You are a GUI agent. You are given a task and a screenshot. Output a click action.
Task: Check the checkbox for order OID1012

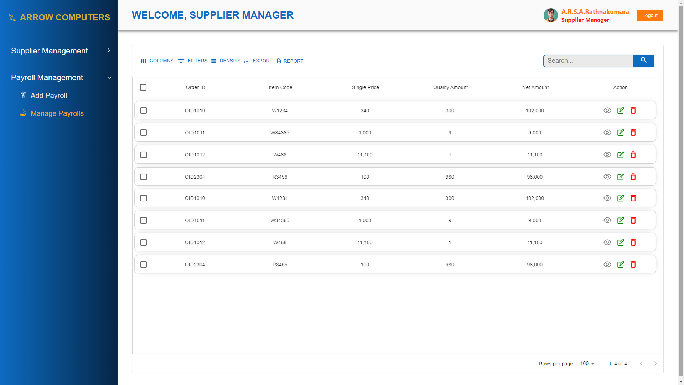pos(144,155)
